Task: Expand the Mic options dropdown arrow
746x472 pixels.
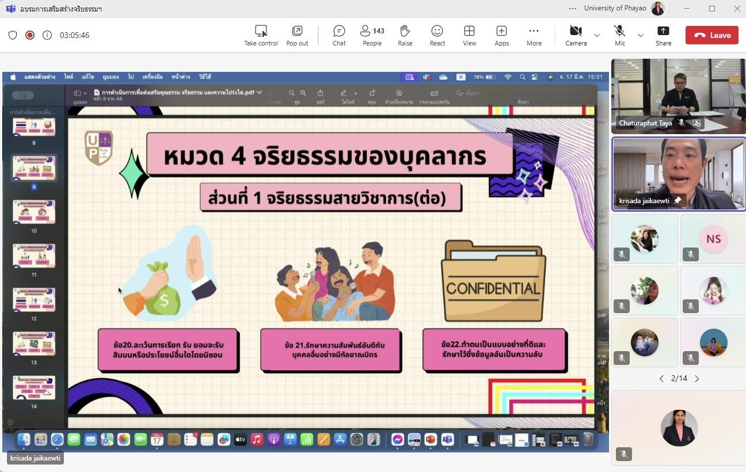Action: point(640,35)
